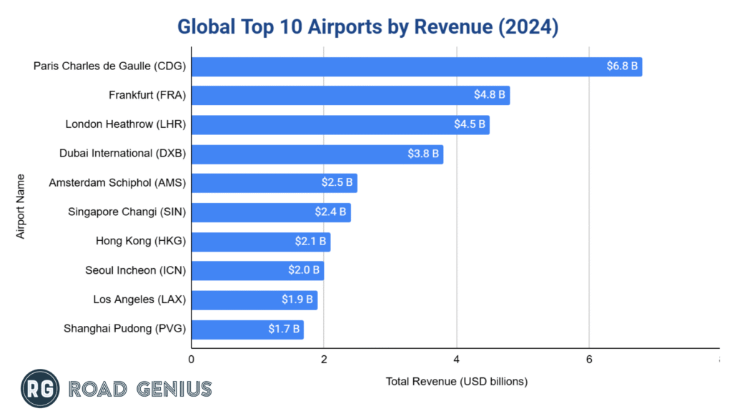Click the ROAD GENIUS brand text

pos(140,389)
